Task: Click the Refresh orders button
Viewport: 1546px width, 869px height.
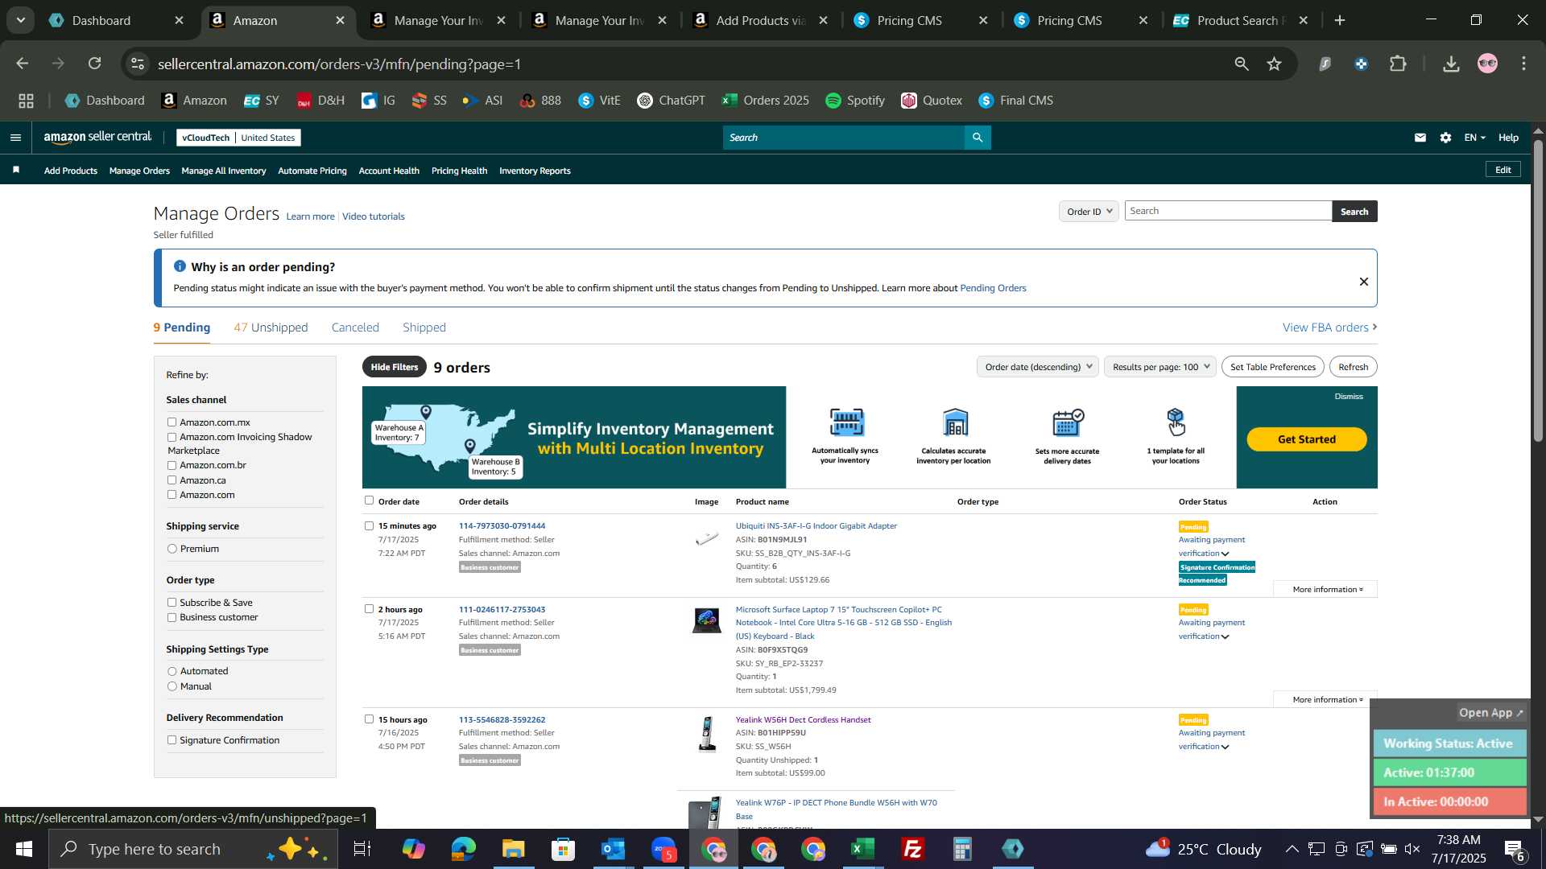Action: [x=1353, y=367]
